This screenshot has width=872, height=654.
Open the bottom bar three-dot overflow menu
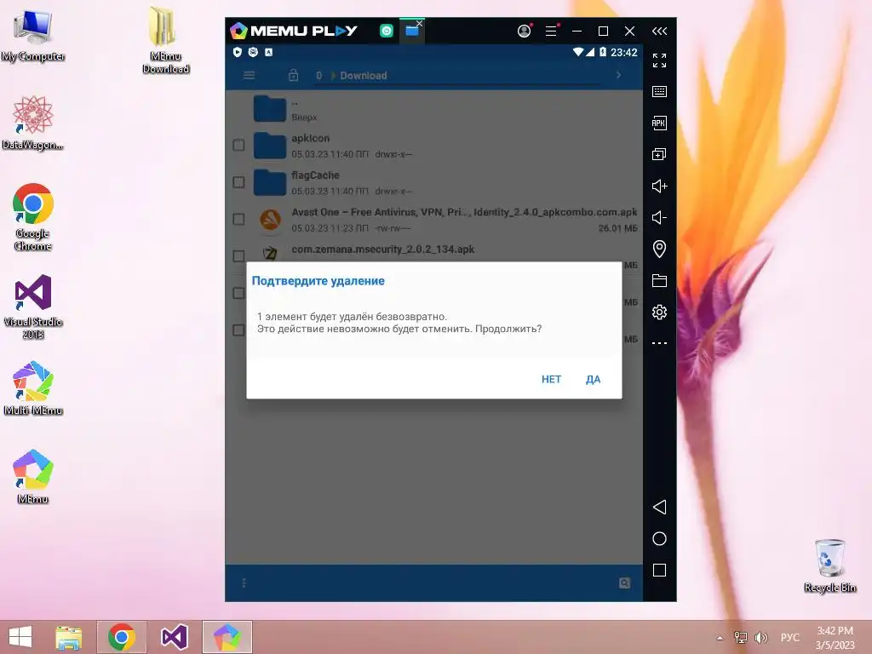[244, 582]
